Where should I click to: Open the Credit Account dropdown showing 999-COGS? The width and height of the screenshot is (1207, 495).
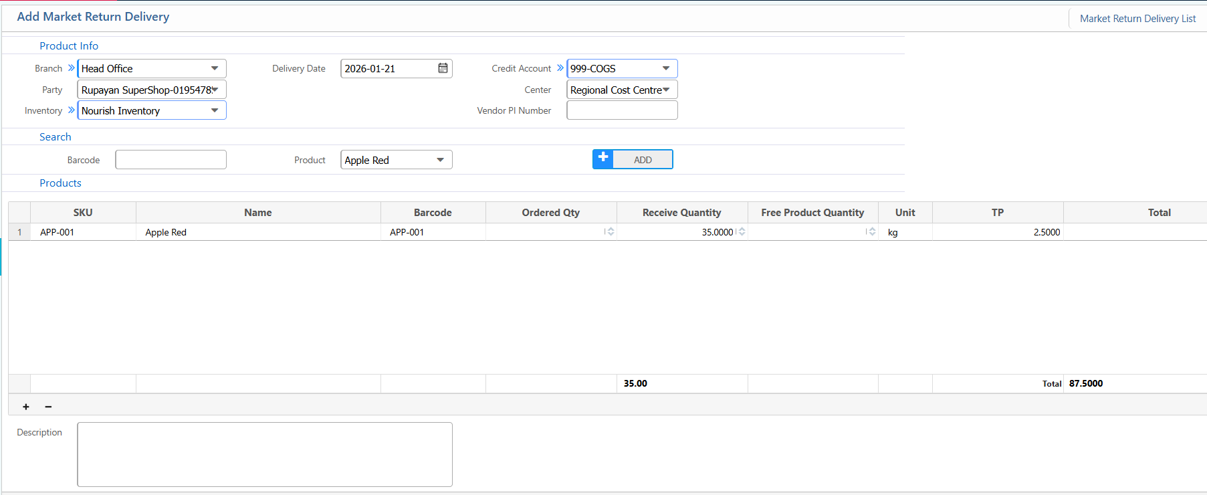(x=622, y=68)
